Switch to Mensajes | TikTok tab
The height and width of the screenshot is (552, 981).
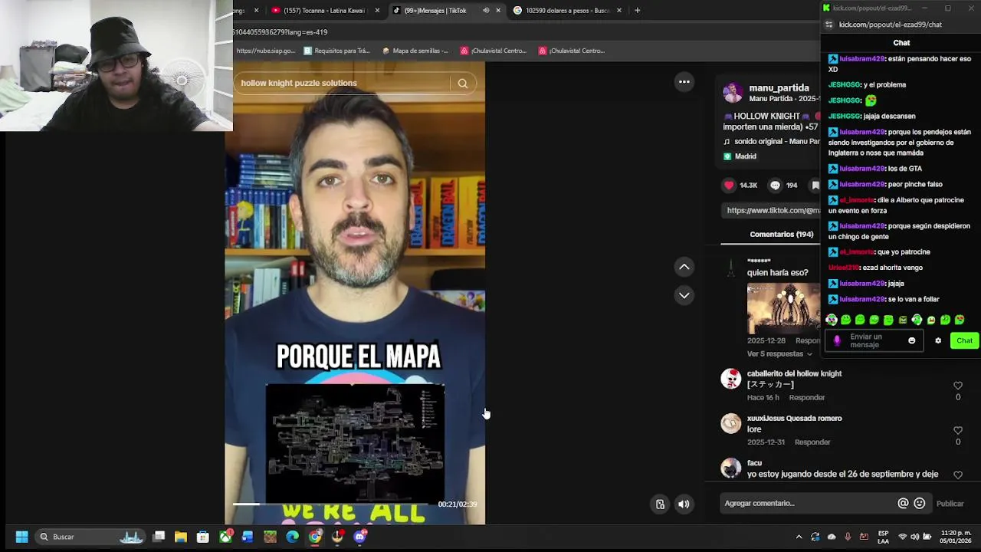point(435,11)
